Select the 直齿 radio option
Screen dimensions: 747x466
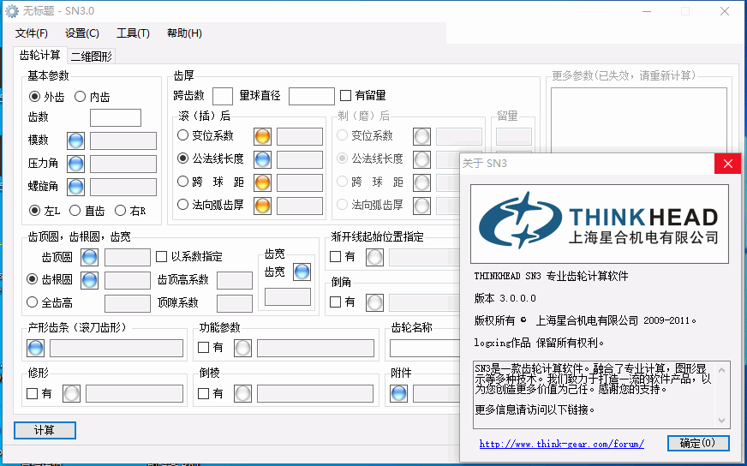click(75, 211)
